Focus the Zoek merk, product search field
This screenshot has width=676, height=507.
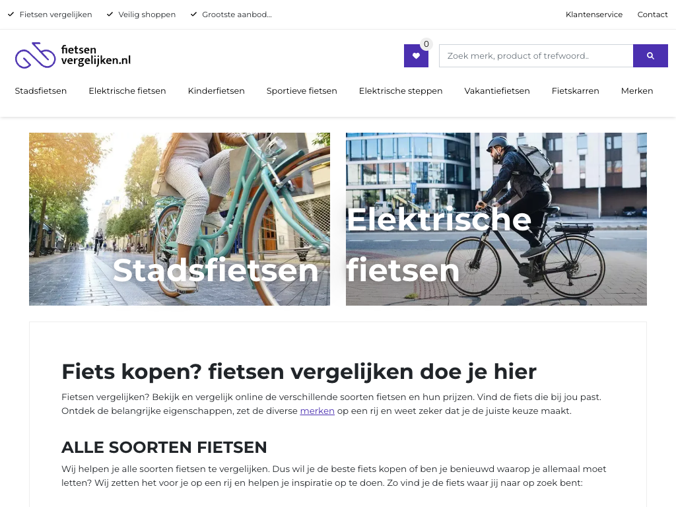tap(536, 55)
